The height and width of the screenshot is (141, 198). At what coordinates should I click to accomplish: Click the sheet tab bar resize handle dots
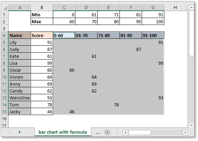pyautogui.click(x=117, y=132)
